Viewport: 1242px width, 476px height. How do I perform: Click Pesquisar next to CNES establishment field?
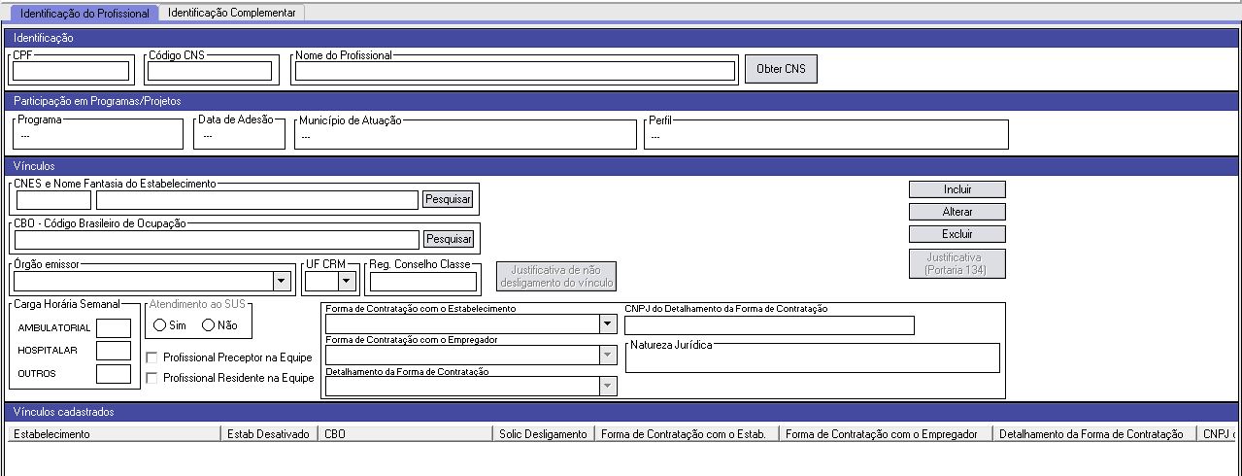pos(448,200)
